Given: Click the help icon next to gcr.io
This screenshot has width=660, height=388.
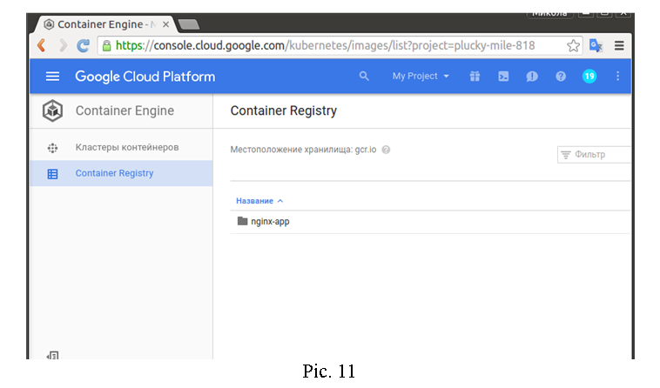Looking at the screenshot, I should [386, 150].
